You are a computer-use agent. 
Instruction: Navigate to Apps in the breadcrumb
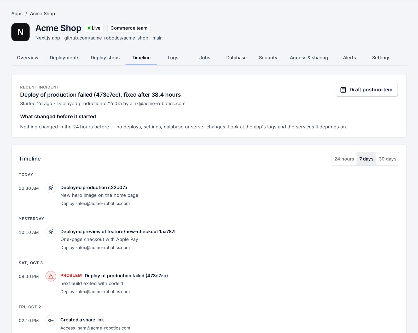[x=17, y=14]
